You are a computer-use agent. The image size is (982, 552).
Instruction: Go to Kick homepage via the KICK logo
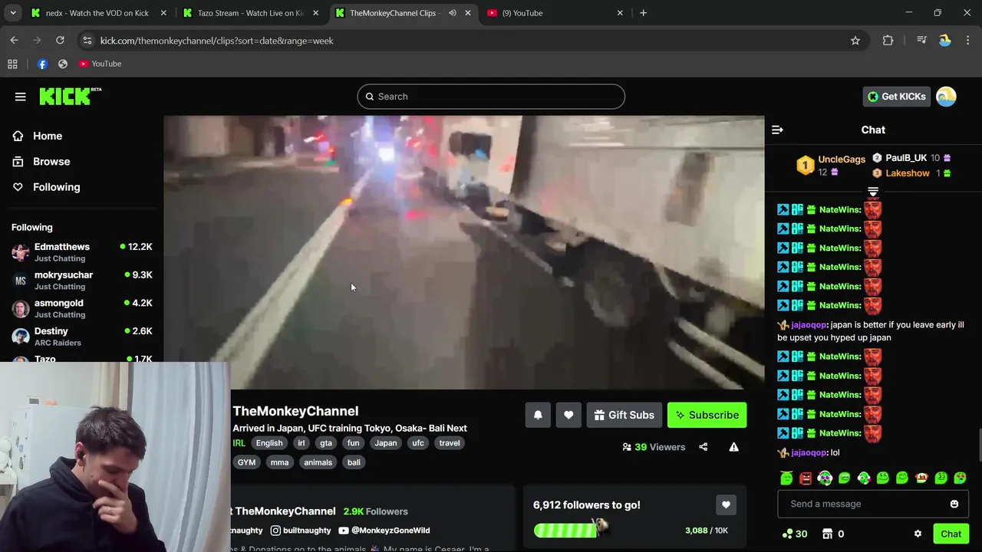point(70,96)
